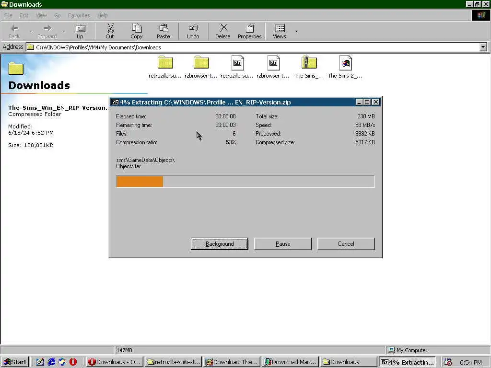The height and width of the screenshot is (368, 491).
Task: Cancel the extraction
Action: pyautogui.click(x=346, y=244)
